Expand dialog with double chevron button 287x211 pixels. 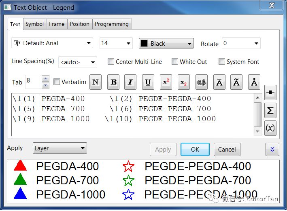point(272,149)
